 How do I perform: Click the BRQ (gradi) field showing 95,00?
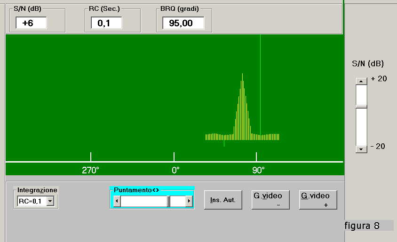183,23
